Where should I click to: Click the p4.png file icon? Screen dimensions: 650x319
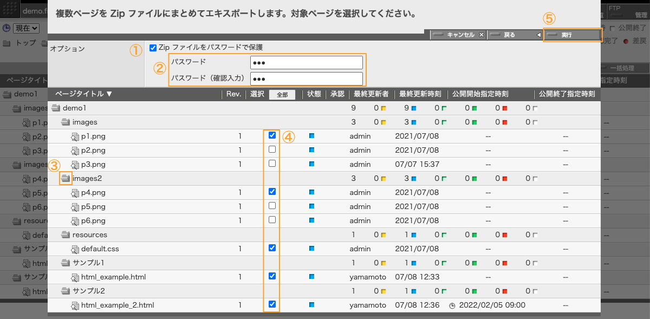(75, 193)
